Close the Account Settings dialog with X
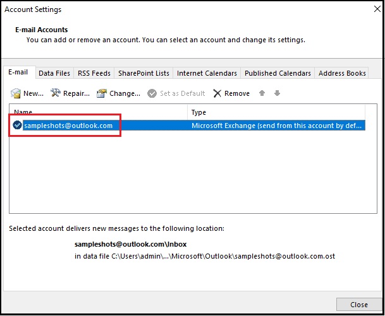 click(x=377, y=9)
